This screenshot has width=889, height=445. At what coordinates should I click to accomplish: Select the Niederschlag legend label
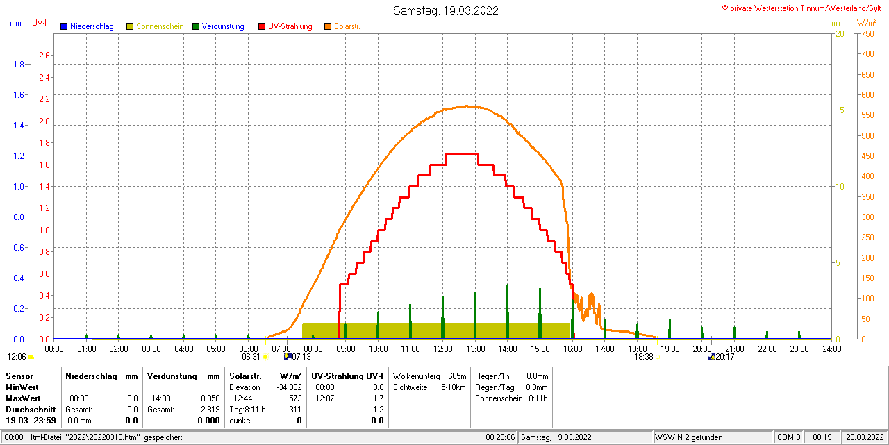click(x=92, y=26)
